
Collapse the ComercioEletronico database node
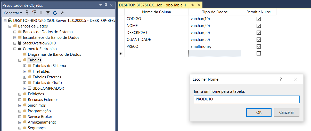(x=15, y=49)
